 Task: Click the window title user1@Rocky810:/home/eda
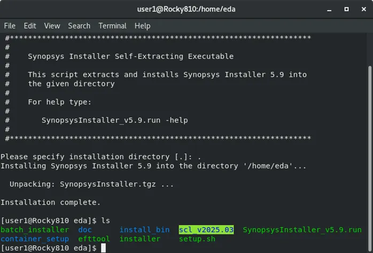(187, 9)
